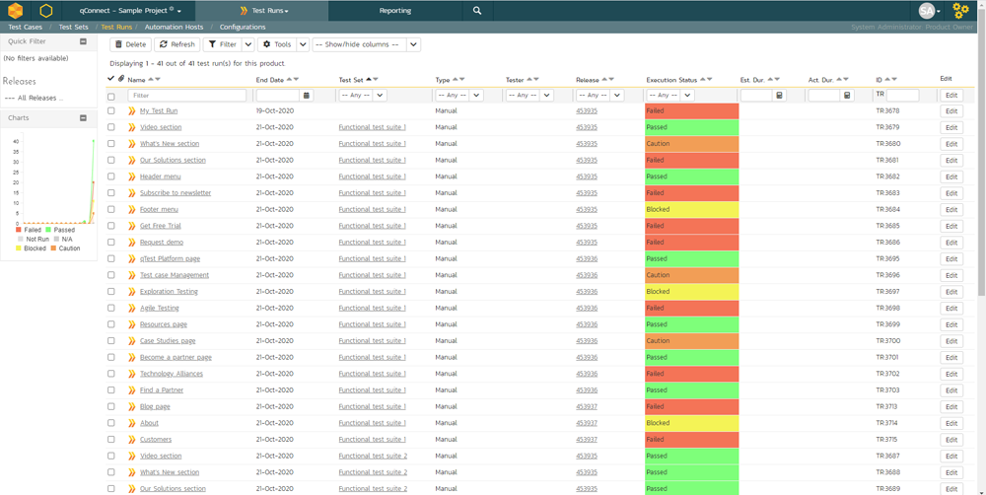The width and height of the screenshot is (986, 495).
Task: Click the SA user avatar
Action: (927, 11)
